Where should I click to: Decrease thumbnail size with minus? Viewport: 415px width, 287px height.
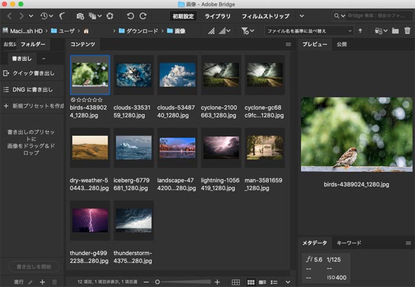[x=146, y=282]
